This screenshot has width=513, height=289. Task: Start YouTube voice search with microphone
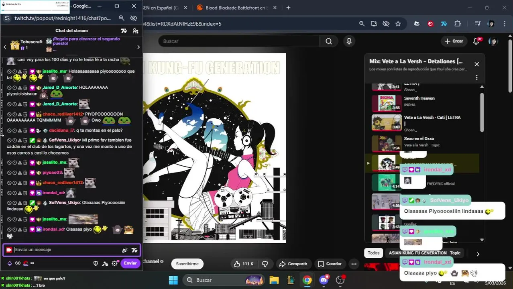(x=349, y=41)
